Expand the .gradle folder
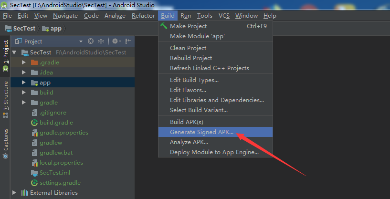This screenshot has width=390, height=199. 24,63
